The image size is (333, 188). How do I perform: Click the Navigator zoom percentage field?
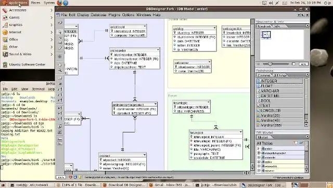[x=303, y=64]
